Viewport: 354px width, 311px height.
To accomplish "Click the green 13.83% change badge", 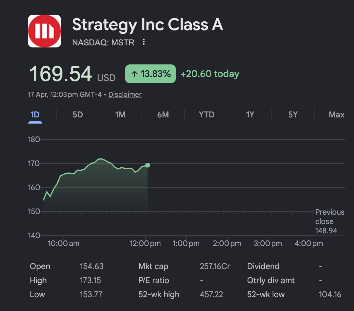I will [150, 74].
